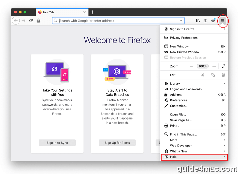Image resolution: width=240 pixels, height=174 pixels.
Task: Click the Copy icon in Edit row
Action: point(213,75)
